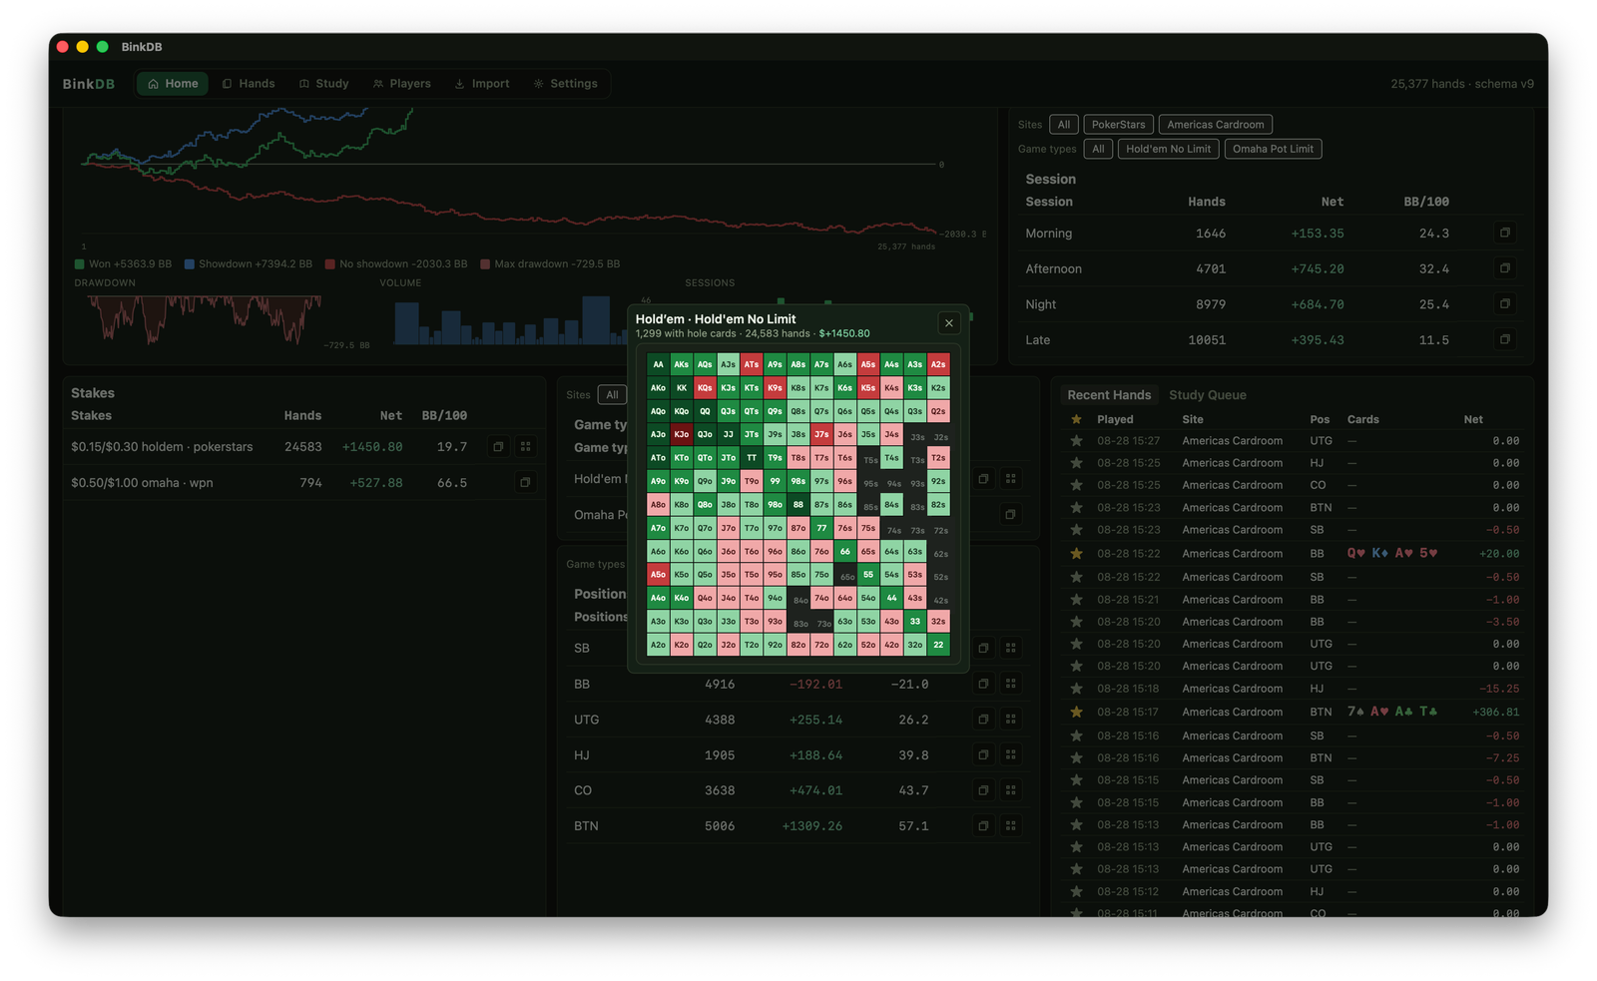This screenshot has width=1597, height=981.
Task: Open hand matrix for SB position
Action: point(1011,648)
